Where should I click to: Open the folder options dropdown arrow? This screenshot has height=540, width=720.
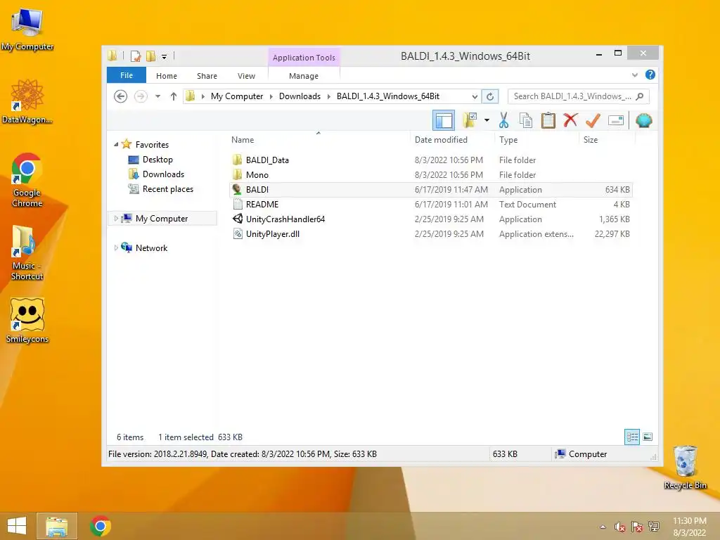(487, 120)
